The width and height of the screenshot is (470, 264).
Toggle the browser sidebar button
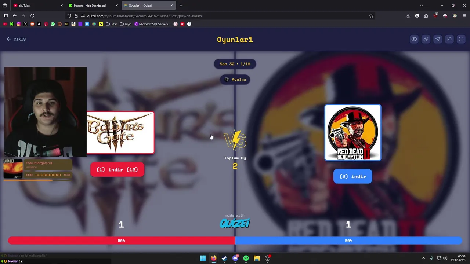tap(6, 16)
